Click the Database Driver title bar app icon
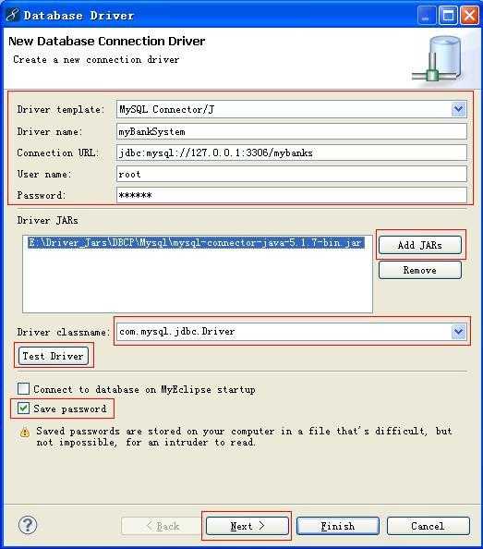Image resolution: width=483 pixels, height=549 pixels. [13, 16]
